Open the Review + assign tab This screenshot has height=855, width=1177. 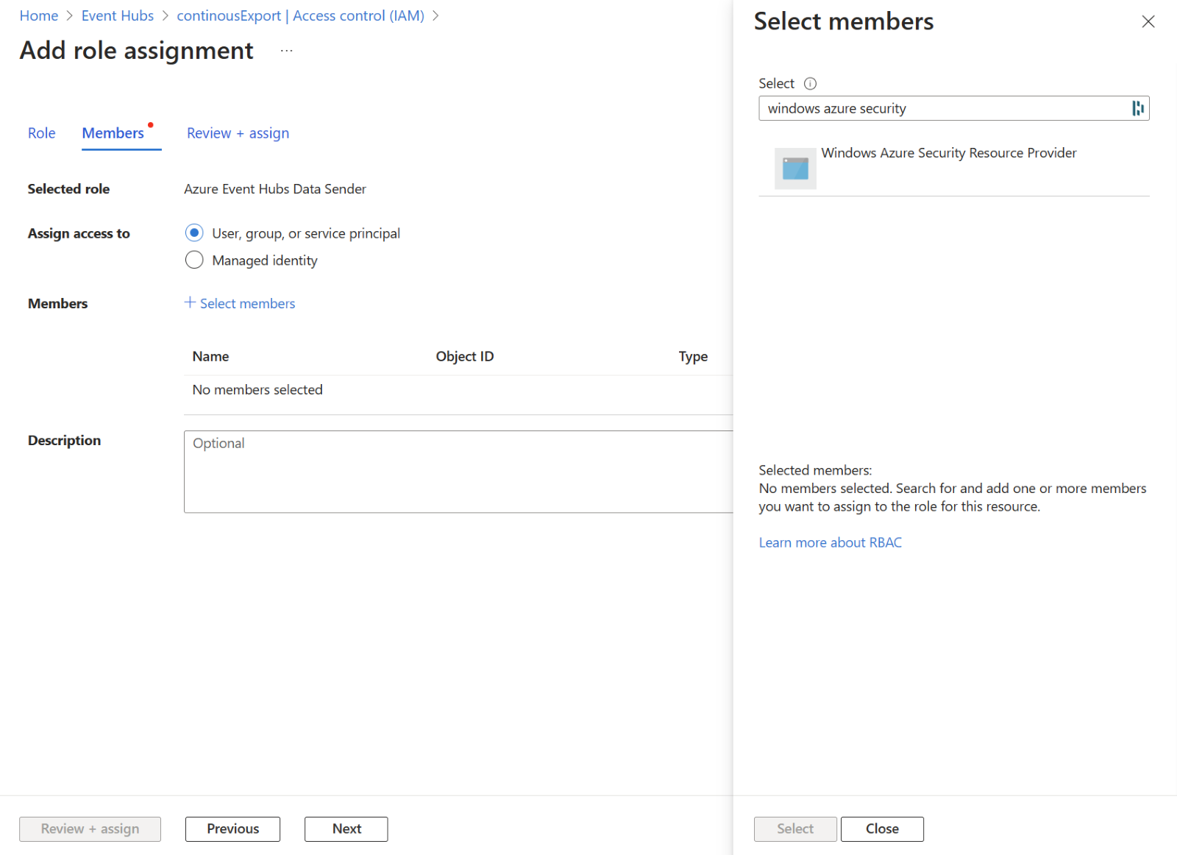click(x=238, y=133)
